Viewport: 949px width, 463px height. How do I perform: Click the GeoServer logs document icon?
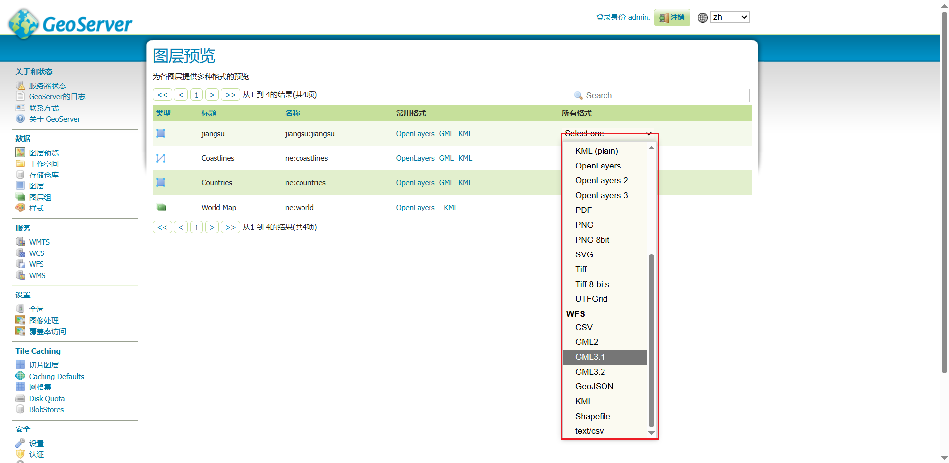click(x=20, y=96)
